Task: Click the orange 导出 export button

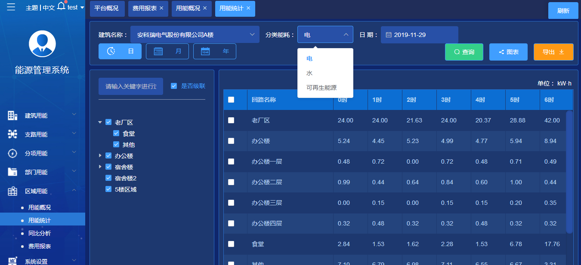Action: [553, 52]
